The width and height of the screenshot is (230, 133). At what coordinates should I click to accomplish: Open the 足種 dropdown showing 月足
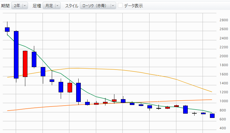(x=51, y=6)
